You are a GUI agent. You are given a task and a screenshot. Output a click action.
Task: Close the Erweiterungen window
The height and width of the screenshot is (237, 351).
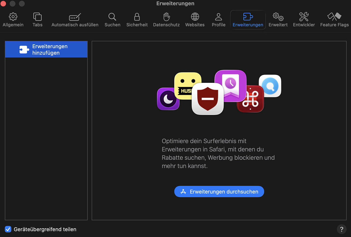[x=3, y=4]
